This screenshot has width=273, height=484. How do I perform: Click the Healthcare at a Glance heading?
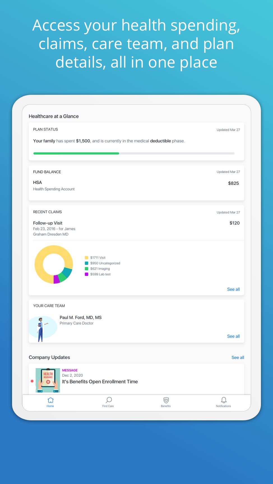pos(54,116)
